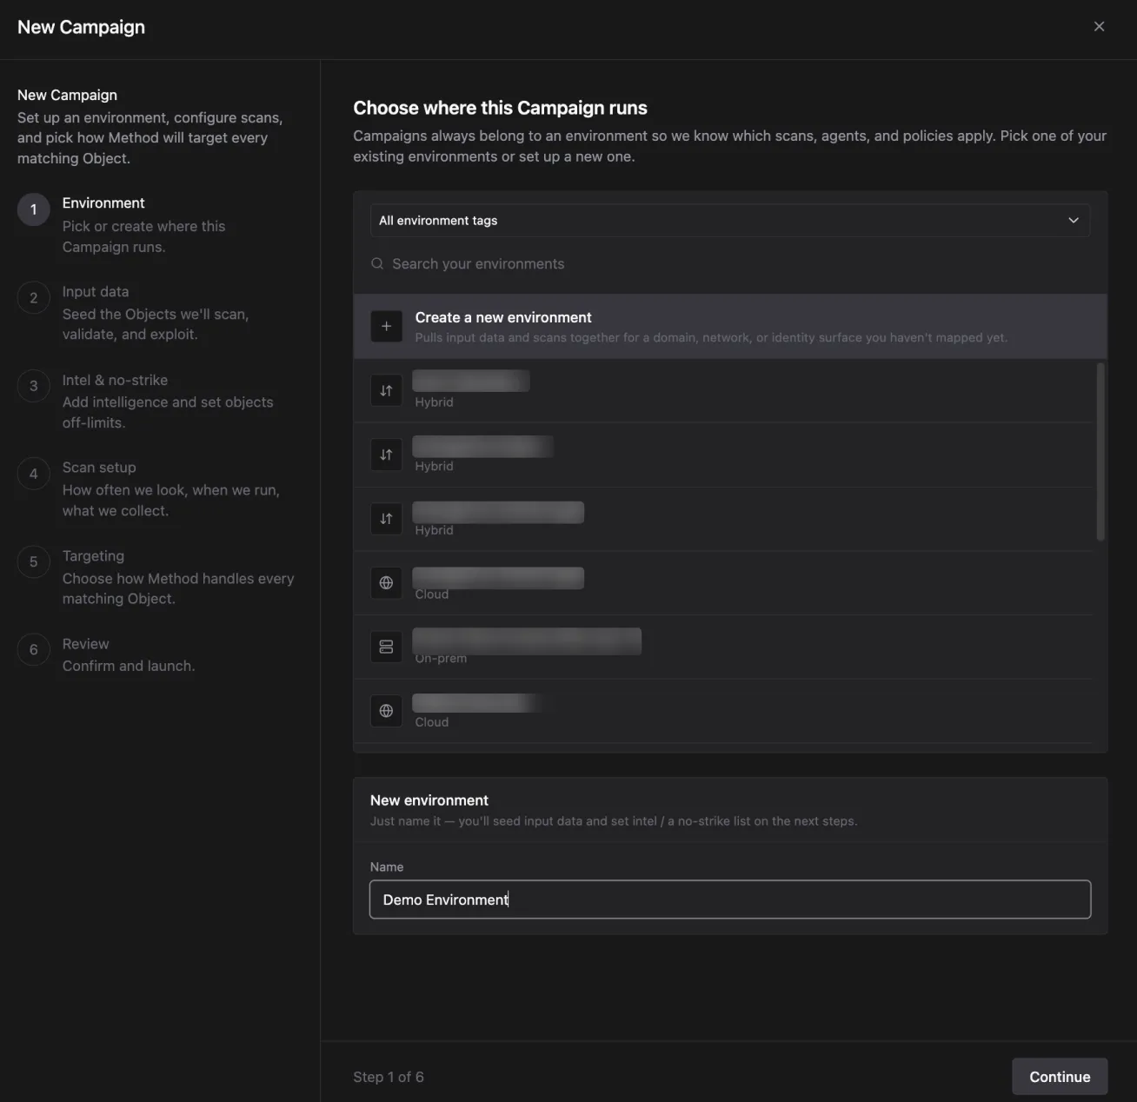Click the Continue button
Viewport: 1137px width, 1102px height.
(1060, 1077)
